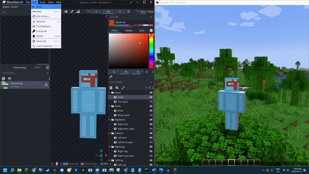Screen dimensions: 309x174
Task: Toggle visibility of the Head cube
Action: (x=151, y=97)
